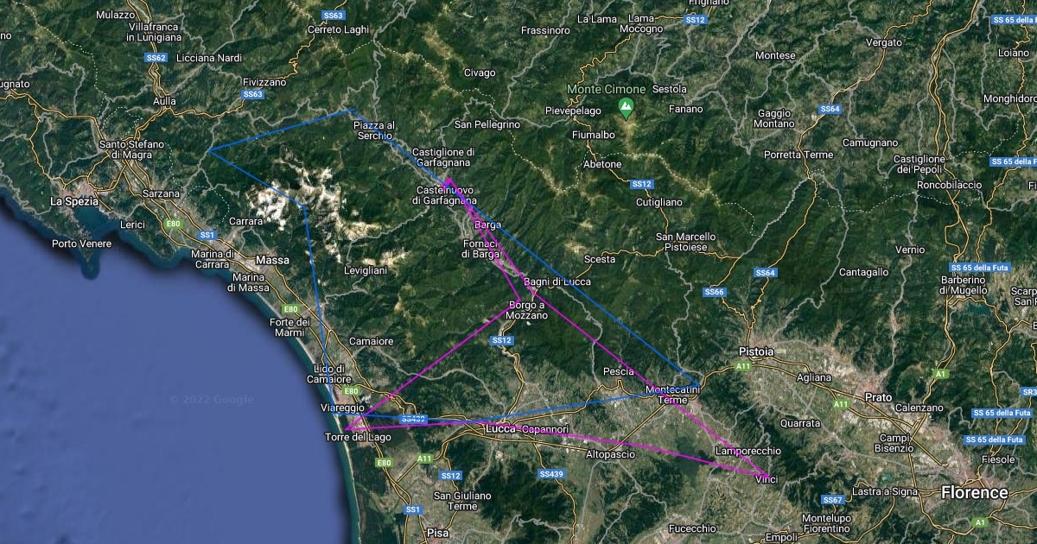This screenshot has width=1037, height=544.
Task: Click the SS63 road shield near Cerreto Laghi
Action: [333, 16]
